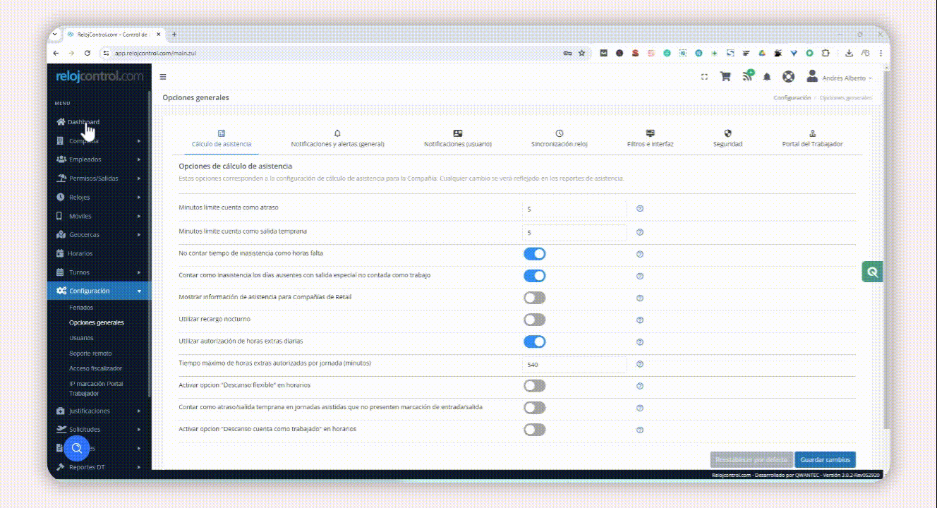This screenshot has height=508, width=937.
Task: Click the blue search floating button
Action: [x=77, y=448]
